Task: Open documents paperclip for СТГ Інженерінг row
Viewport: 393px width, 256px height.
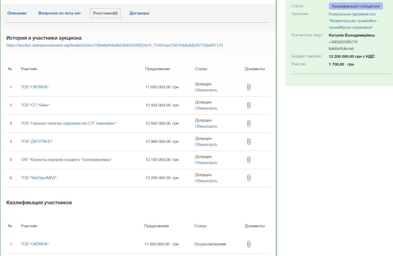Action: [x=249, y=123]
